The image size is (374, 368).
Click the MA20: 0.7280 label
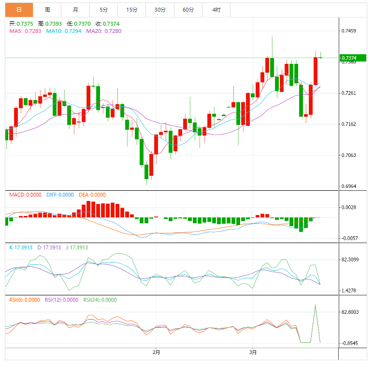[x=104, y=31]
